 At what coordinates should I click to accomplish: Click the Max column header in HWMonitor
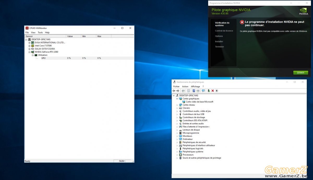104,36
